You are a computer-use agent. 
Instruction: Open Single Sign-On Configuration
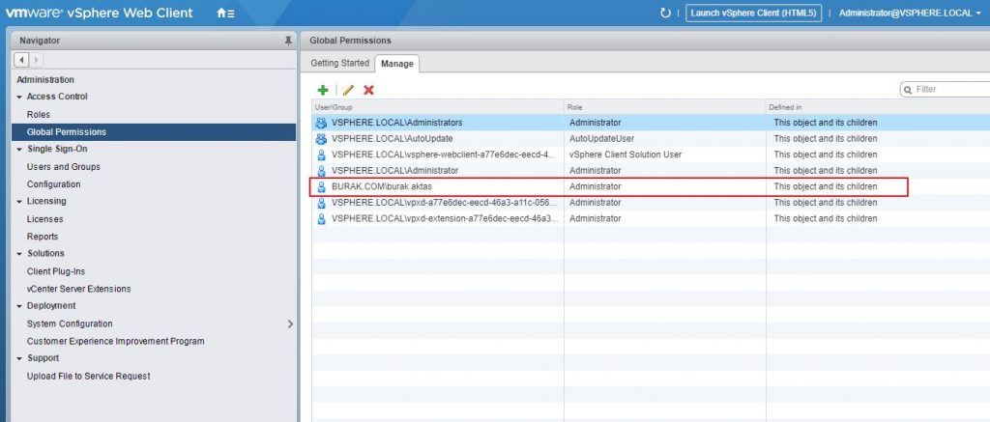[x=54, y=184]
